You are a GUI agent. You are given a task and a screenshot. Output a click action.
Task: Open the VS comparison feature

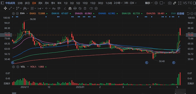click(185, 3)
